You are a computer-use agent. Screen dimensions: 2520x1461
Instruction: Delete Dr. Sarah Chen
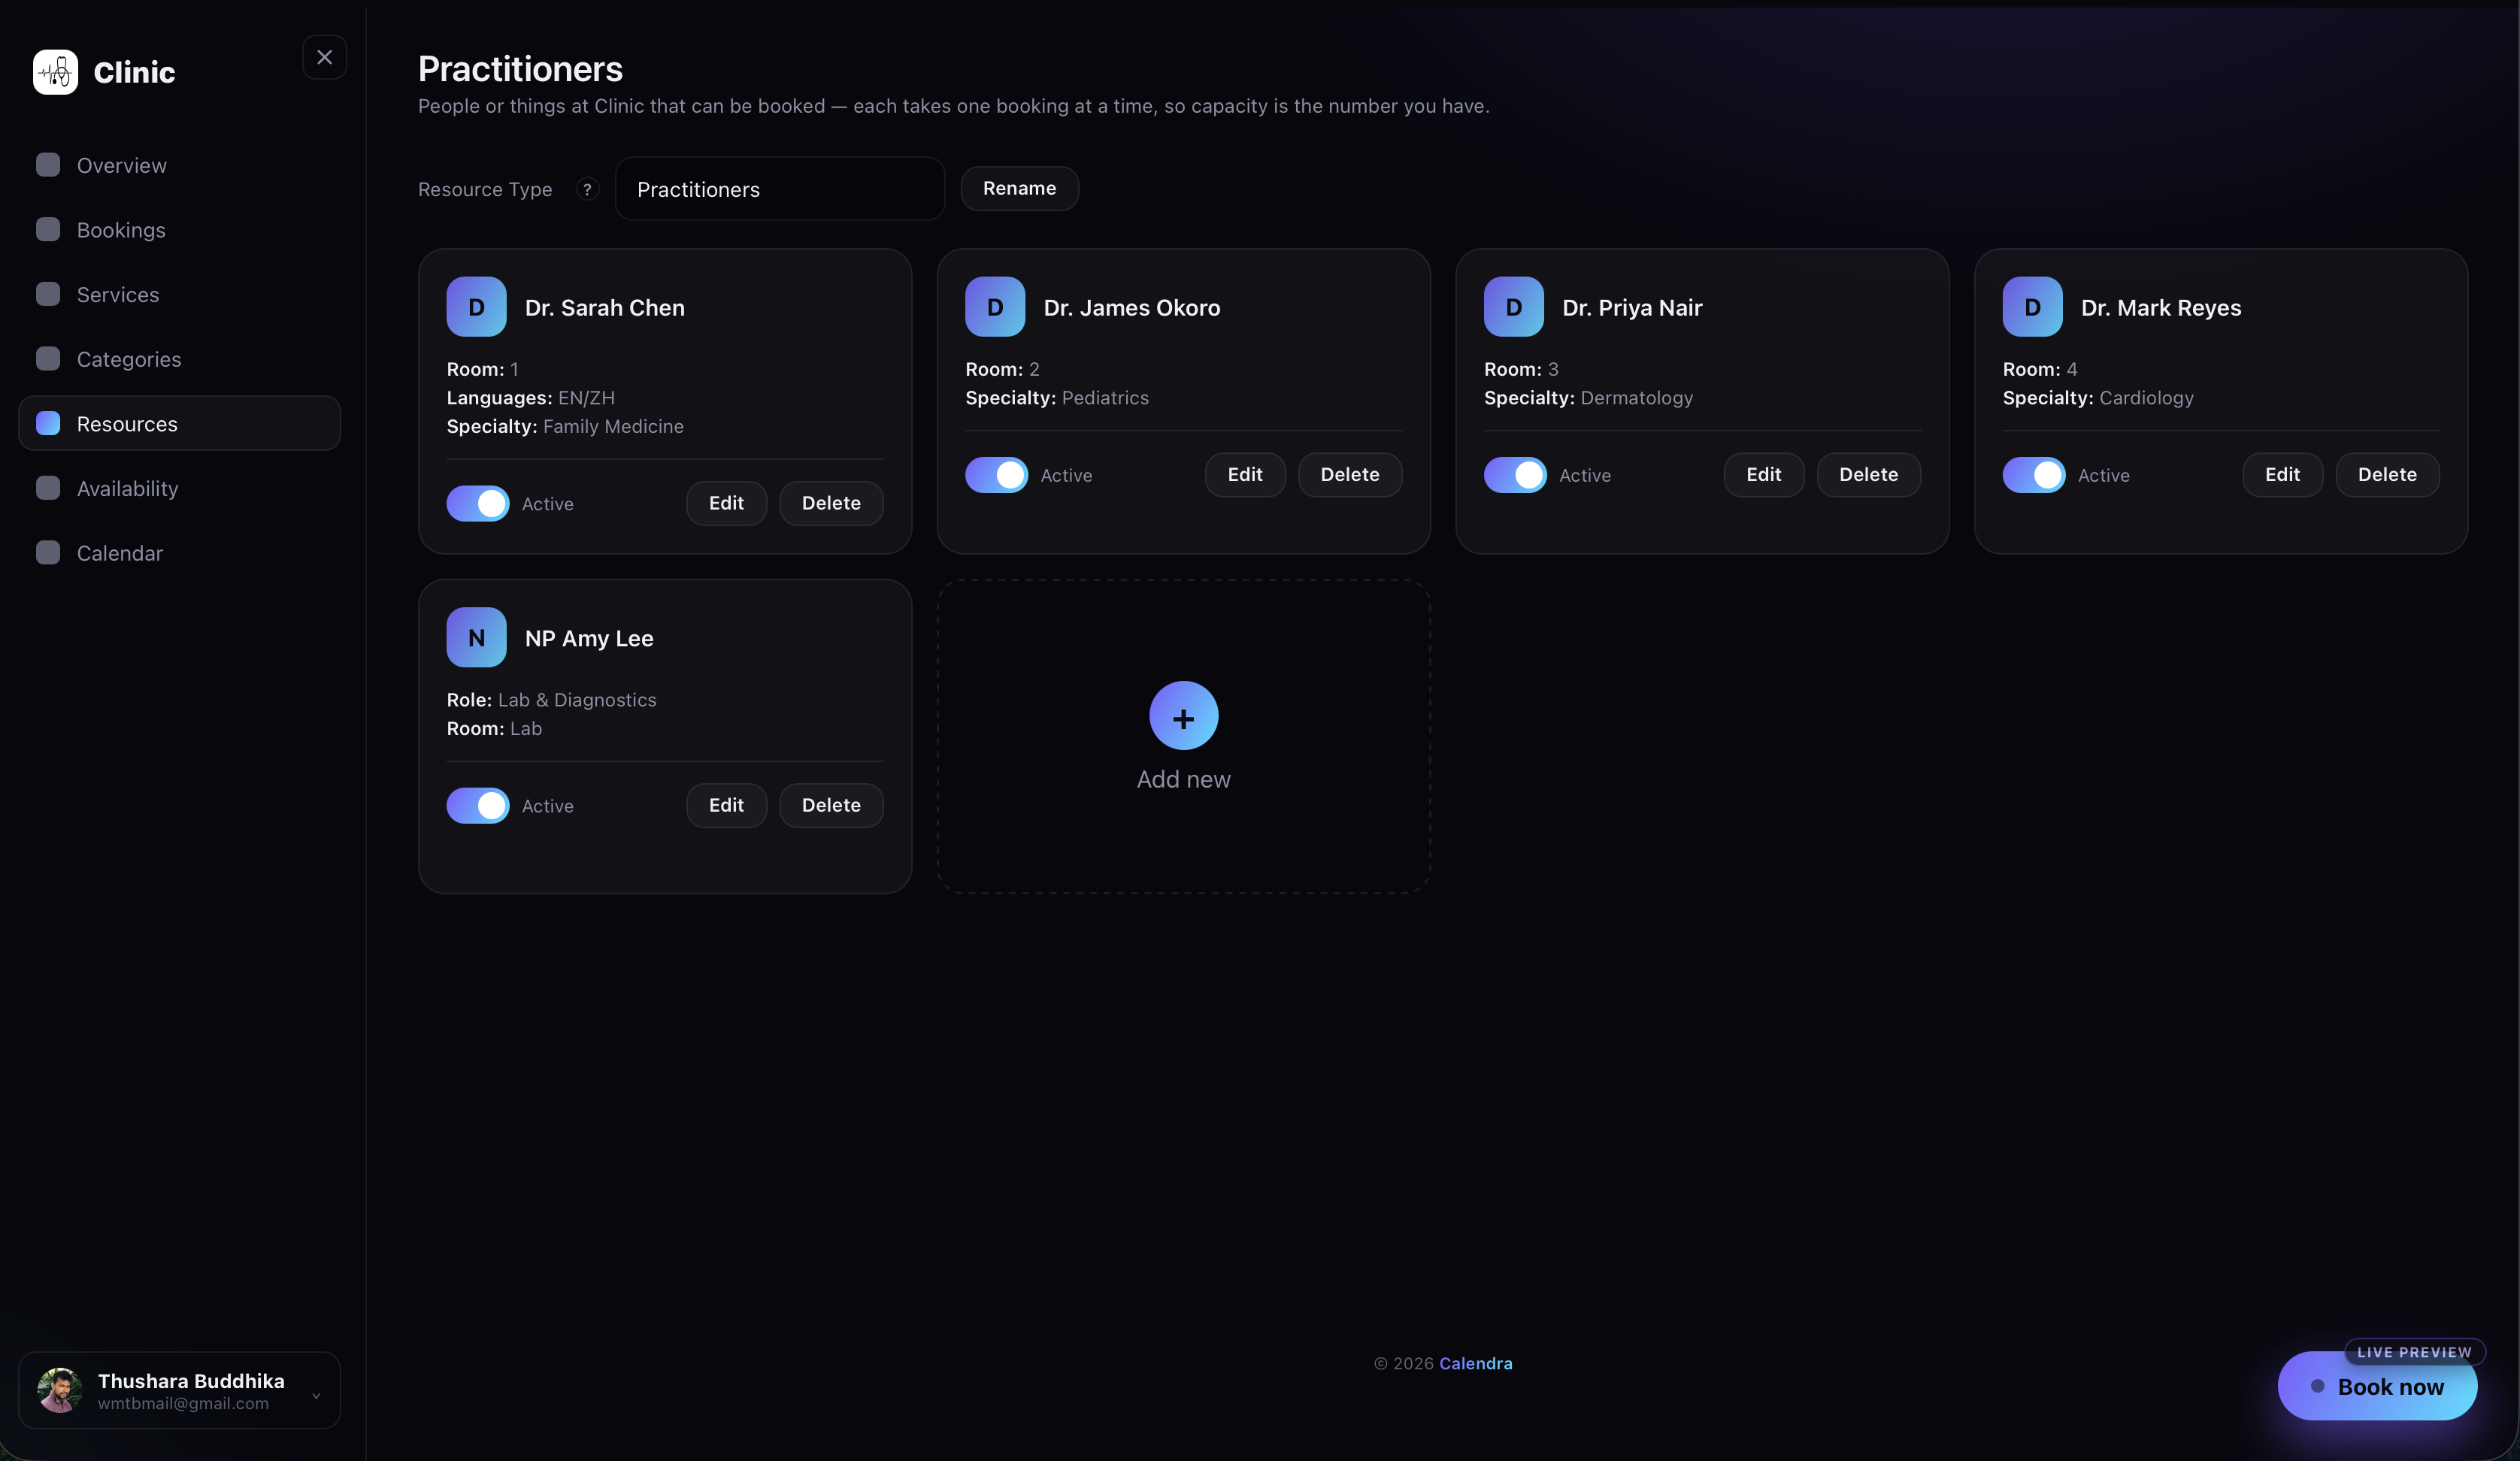click(831, 503)
